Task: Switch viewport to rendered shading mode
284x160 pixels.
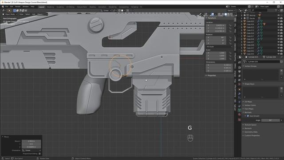Action: (x=231, y=14)
